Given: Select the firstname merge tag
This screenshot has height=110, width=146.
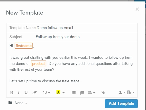Looking at the screenshot, I should 24,46.
